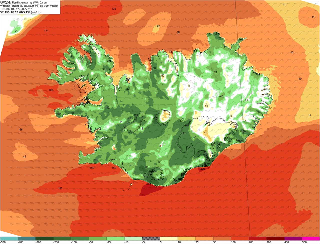Click the 120 value west of Westfjords
Screen dimensions: 320x244
(x=51, y=90)
